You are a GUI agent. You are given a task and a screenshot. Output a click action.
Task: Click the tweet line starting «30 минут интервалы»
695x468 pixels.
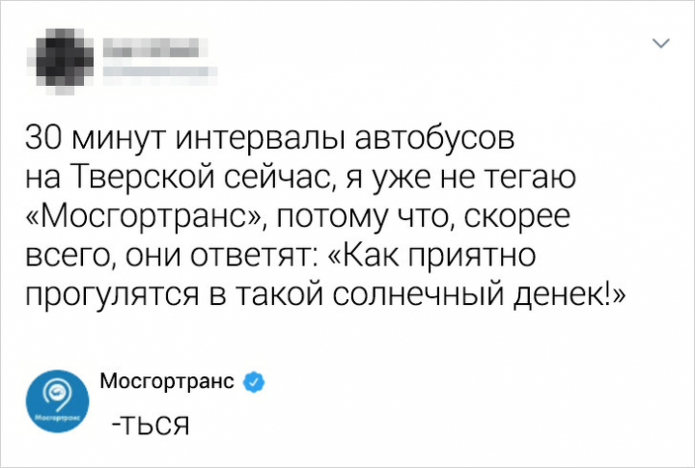270,139
